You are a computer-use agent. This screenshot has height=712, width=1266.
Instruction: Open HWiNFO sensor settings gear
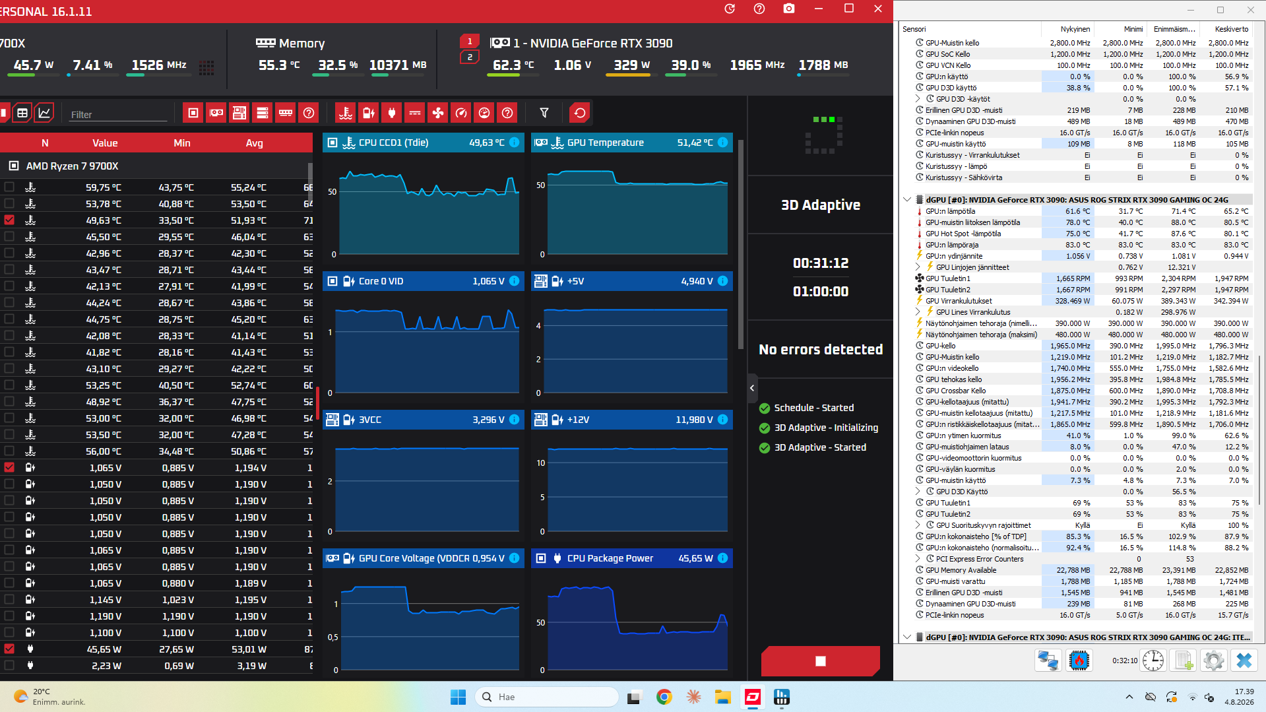tap(1214, 661)
